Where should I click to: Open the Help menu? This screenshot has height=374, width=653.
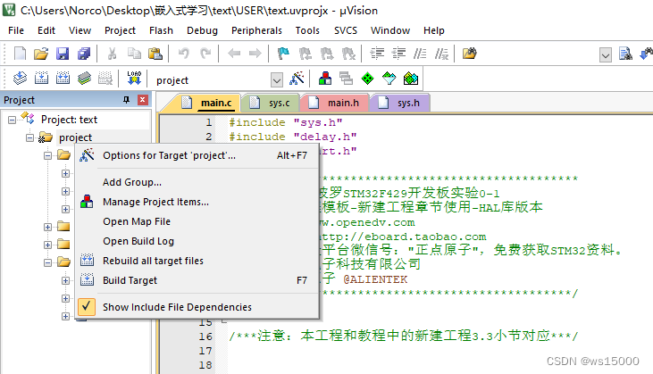click(434, 30)
